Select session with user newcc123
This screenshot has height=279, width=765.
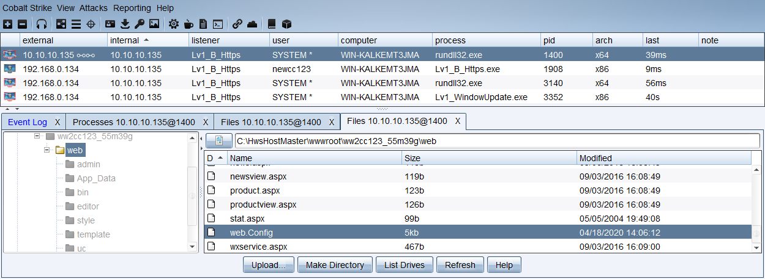pos(382,69)
